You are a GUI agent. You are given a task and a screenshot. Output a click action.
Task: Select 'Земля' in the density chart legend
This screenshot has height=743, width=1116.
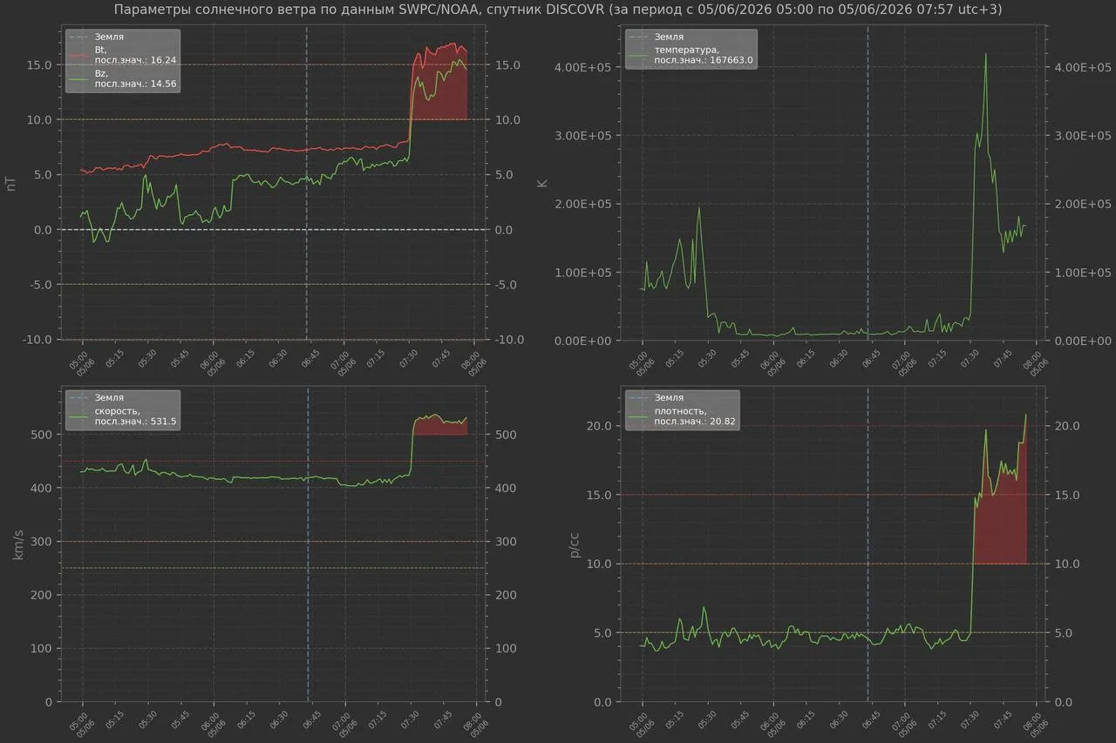pos(670,397)
